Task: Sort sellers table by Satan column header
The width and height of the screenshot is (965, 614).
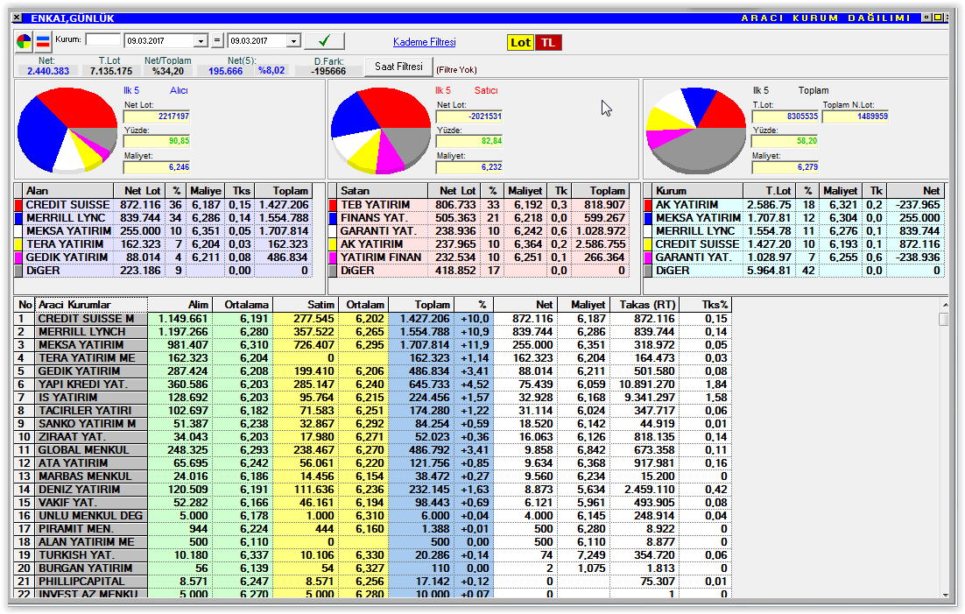Action: [x=383, y=191]
